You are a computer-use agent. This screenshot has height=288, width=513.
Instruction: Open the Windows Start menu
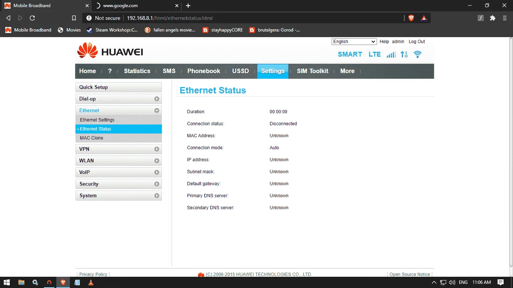tap(7, 282)
